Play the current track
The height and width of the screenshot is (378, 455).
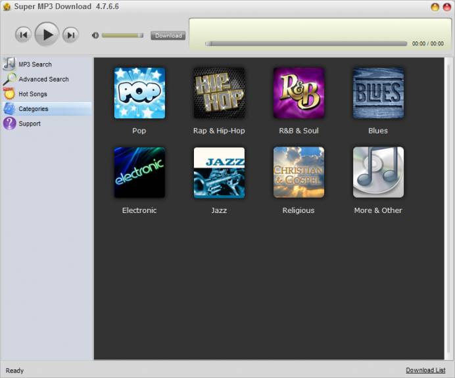(x=47, y=35)
